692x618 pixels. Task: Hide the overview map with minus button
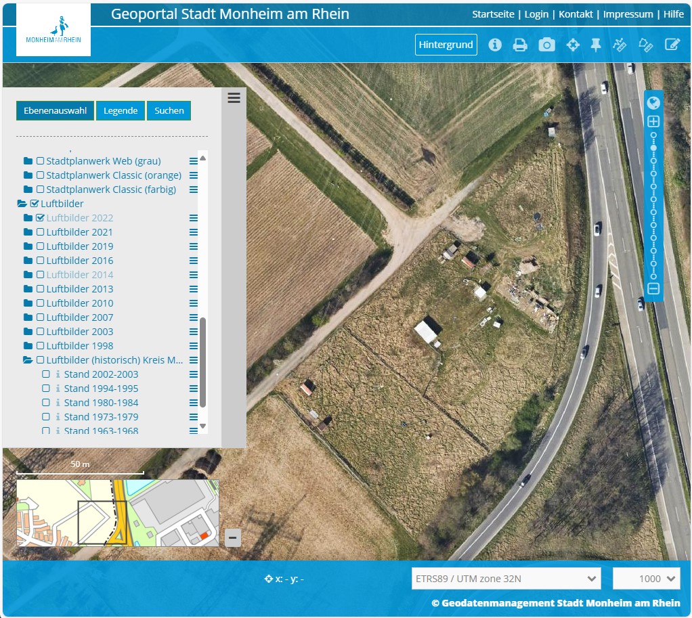point(232,537)
